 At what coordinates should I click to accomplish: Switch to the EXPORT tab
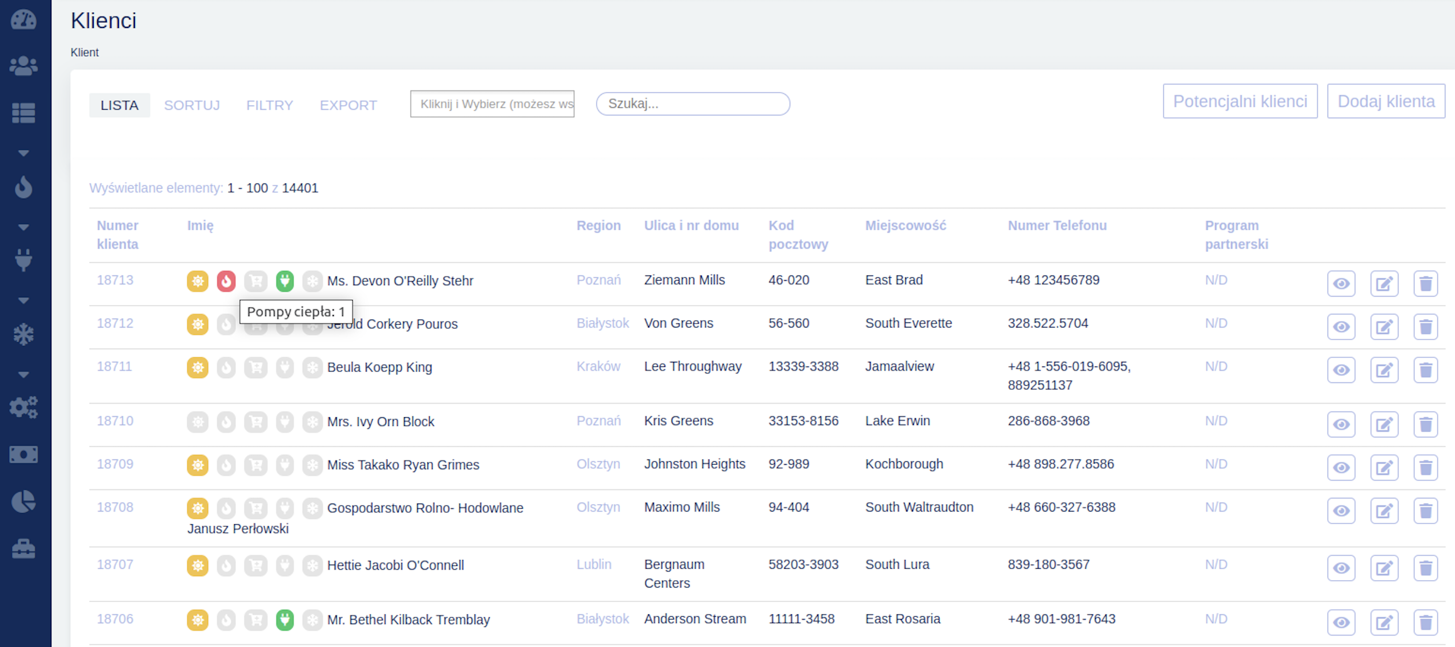point(348,105)
